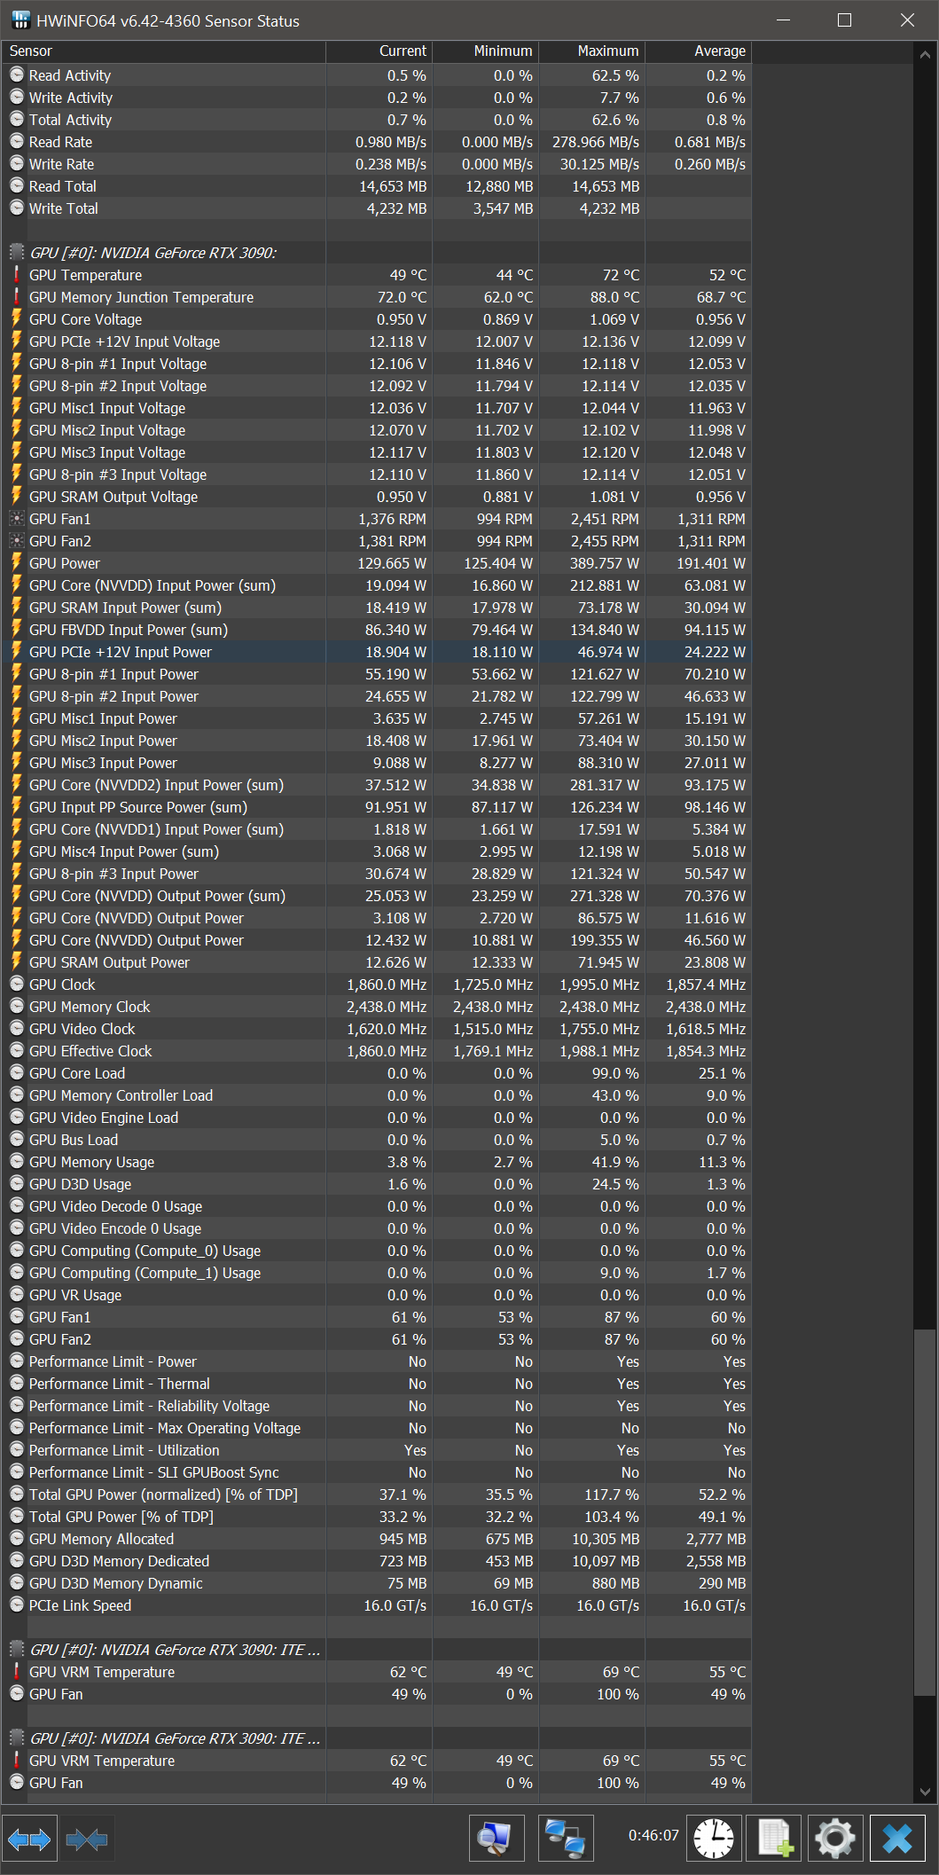Select GPU Video Engine Load row
Viewport: 939px width, 1875px height.
[x=377, y=1118]
